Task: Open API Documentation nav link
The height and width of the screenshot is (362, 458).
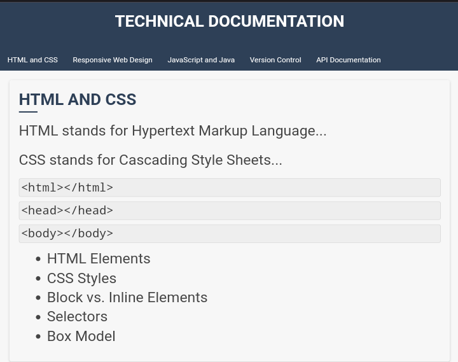Action: (x=348, y=60)
